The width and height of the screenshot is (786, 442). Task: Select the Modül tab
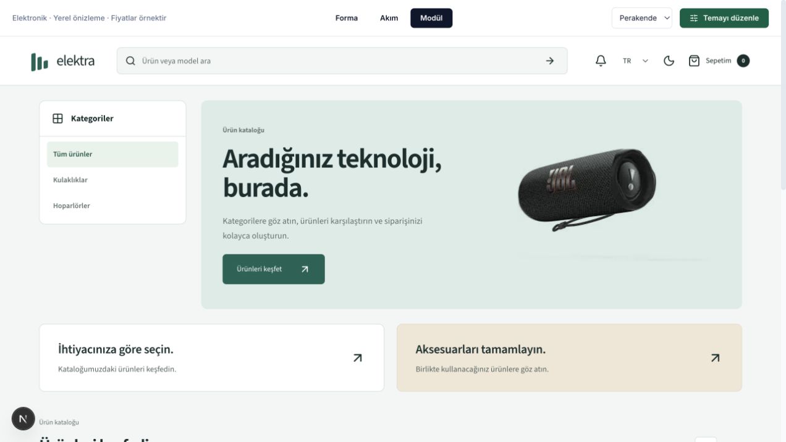coord(431,18)
